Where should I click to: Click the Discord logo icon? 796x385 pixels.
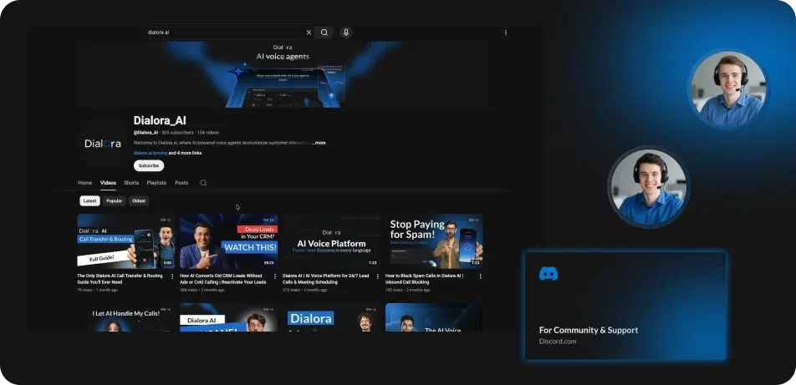[x=549, y=274]
